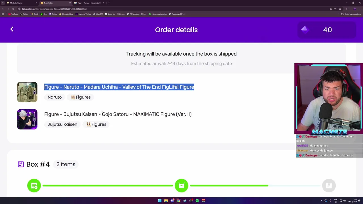Click the Box #4 heading icon
The width and height of the screenshot is (363, 204).
click(x=21, y=164)
